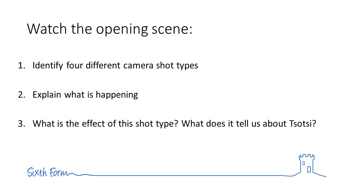Viewport: 347px width, 195px height.
Task: Select the list number '3.'
Action: pyautogui.click(x=21, y=124)
